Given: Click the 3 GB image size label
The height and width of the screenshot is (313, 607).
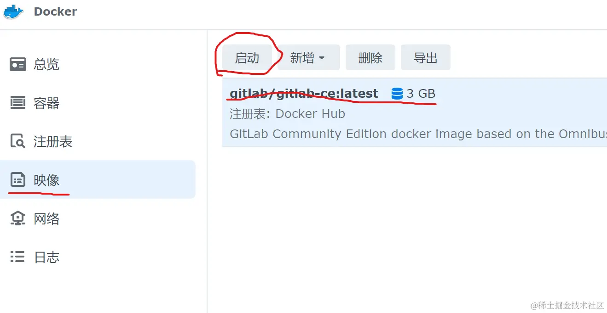Looking at the screenshot, I should (x=421, y=94).
